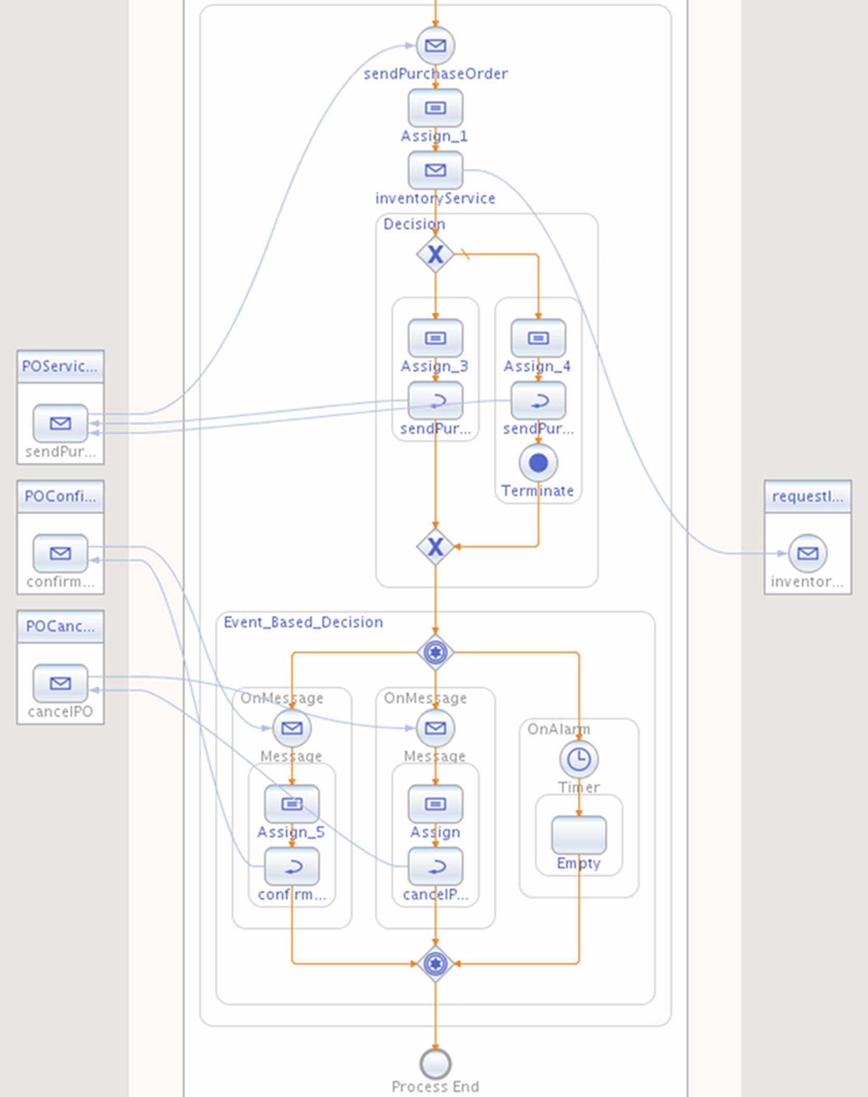Select the Assign icon above cancelP...
This screenshot has width=868, height=1097.
point(435,804)
